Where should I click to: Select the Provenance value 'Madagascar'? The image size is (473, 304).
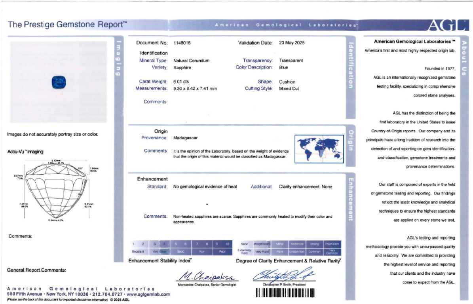coord(186,138)
